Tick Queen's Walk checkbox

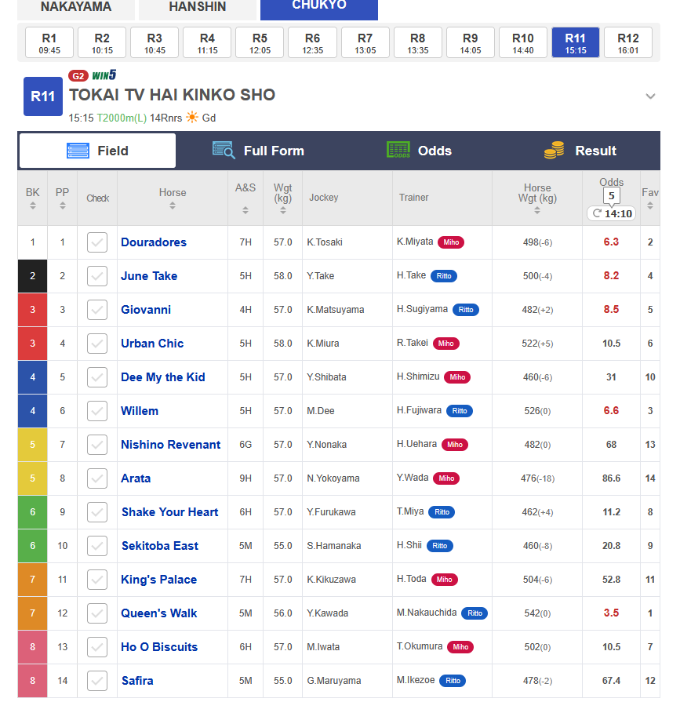(97, 613)
